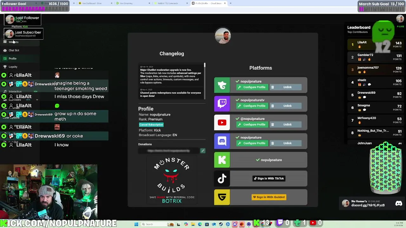Click the 'Rank: Premium' text
This screenshot has width=406, height=228.
150,119
